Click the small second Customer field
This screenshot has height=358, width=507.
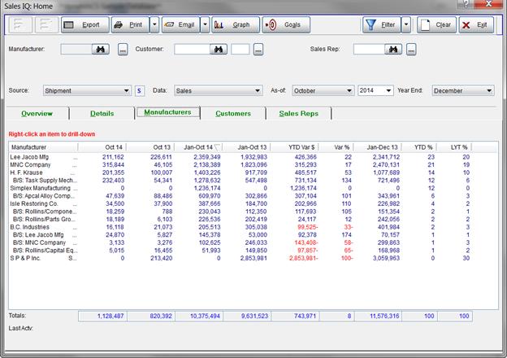tap(240, 49)
